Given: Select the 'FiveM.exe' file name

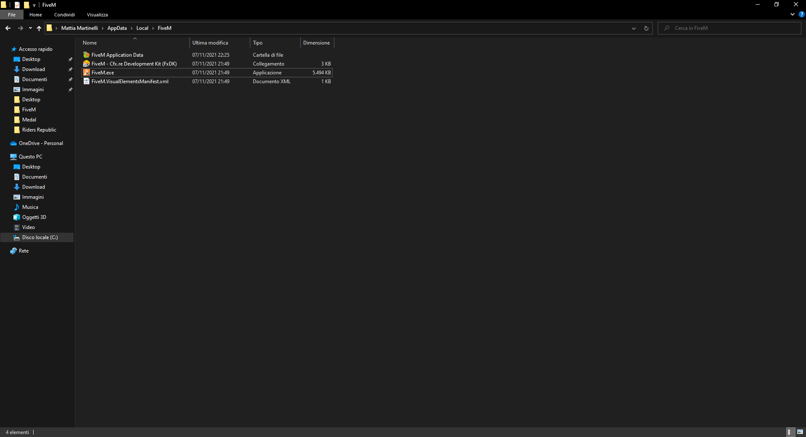Looking at the screenshot, I should click(102, 73).
